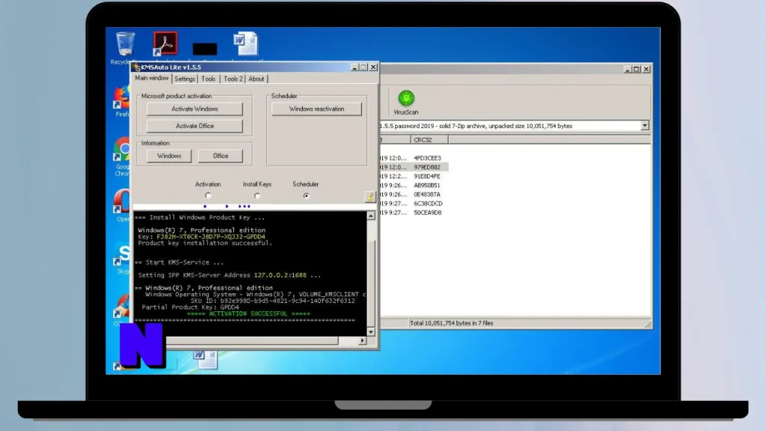Select the row with CRC 91E8D4FE
The image size is (766, 431).
click(427, 176)
